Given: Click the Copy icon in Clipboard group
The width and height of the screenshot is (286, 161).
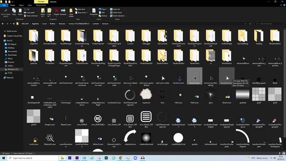Looking at the screenshot, I should (14, 12).
